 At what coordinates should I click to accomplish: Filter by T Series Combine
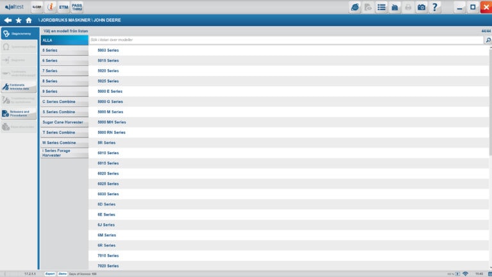coord(64,132)
